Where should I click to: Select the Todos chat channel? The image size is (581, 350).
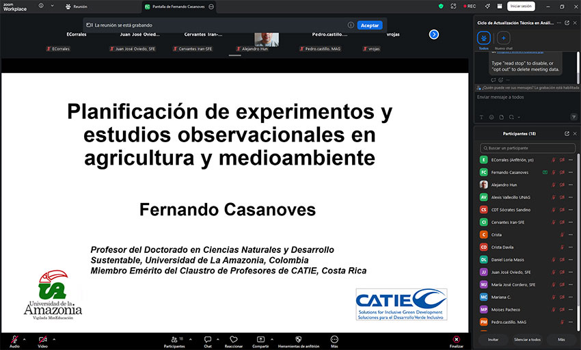[483, 39]
